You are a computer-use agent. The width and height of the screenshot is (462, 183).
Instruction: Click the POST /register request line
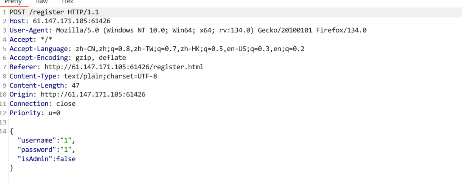[x=54, y=12]
